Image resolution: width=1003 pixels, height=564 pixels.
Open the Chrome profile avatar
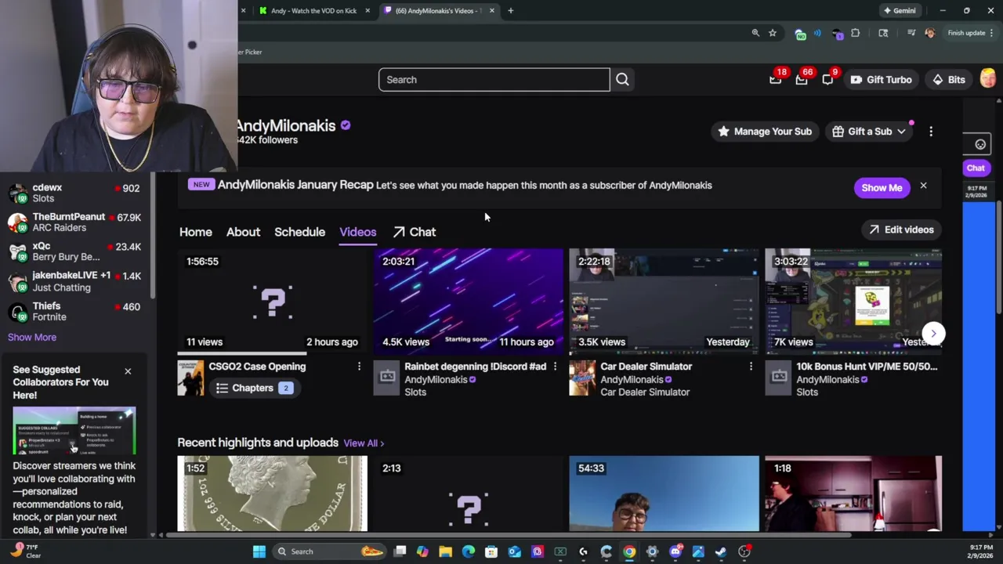coord(930,33)
